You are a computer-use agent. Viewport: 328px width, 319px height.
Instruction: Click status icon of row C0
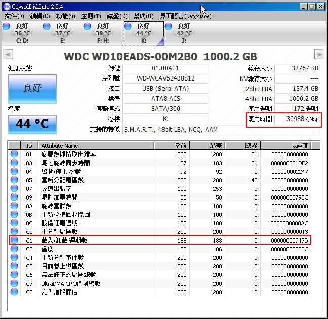(x=14, y=231)
